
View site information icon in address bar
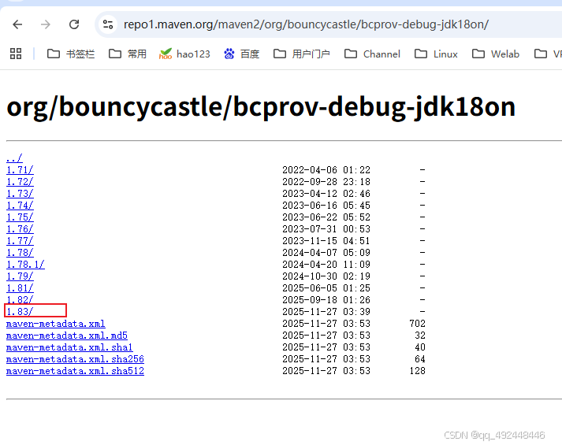tap(108, 24)
